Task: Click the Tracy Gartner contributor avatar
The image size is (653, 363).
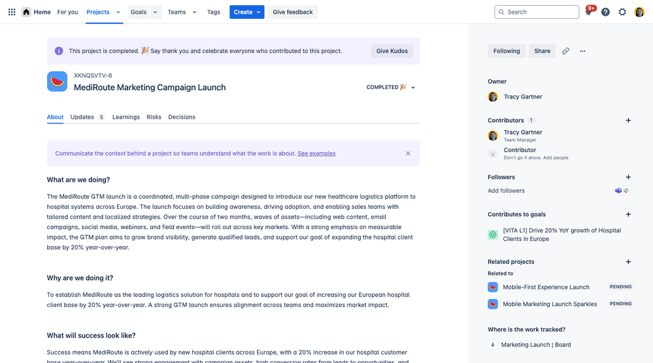Action: click(493, 136)
